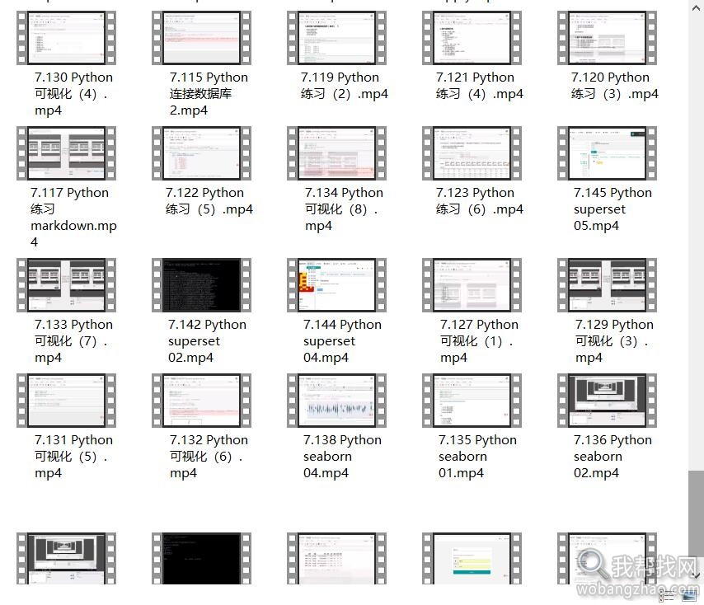
Task: Switch to large thumbnails view
Action: [x=689, y=596]
